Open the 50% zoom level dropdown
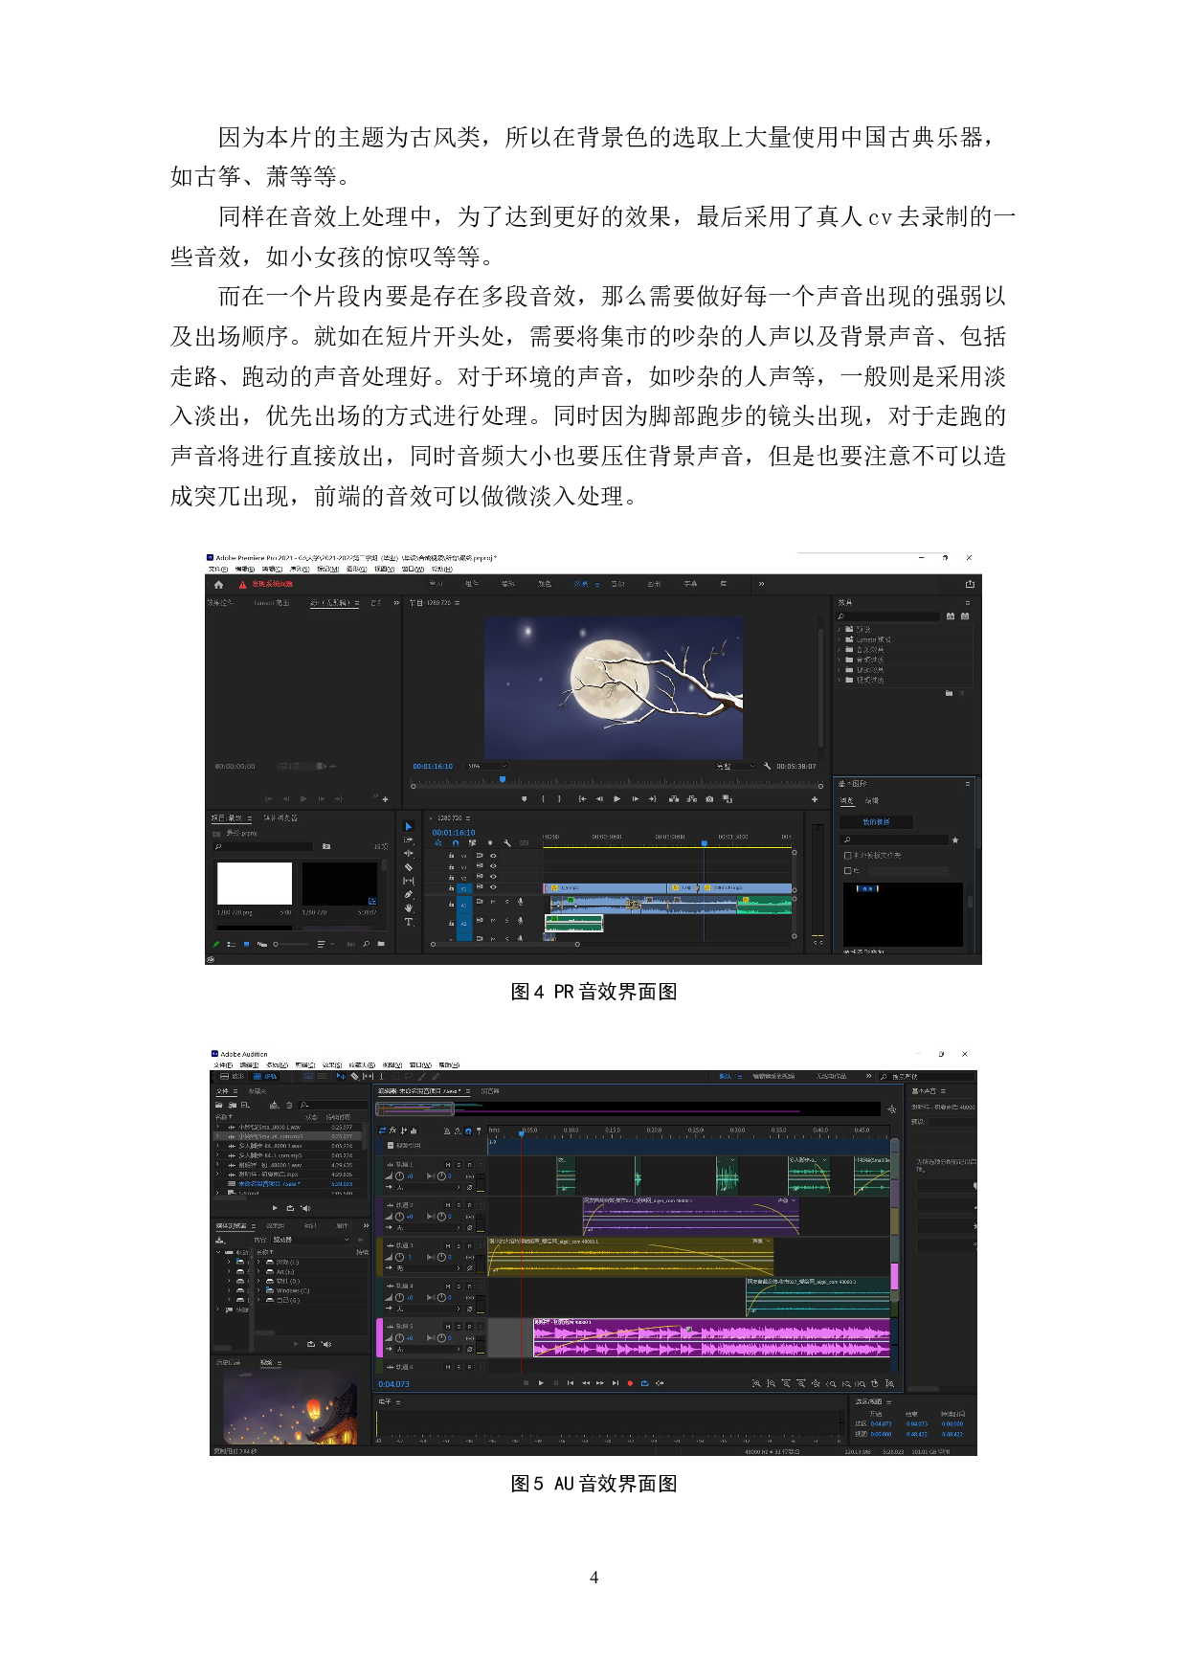 [x=487, y=767]
